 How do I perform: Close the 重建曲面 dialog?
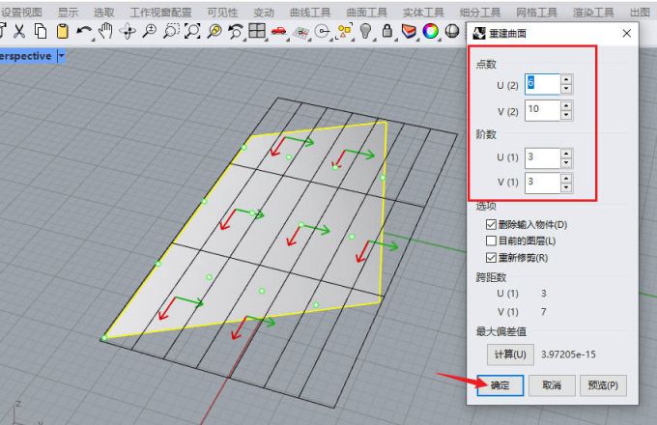coord(626,33)
